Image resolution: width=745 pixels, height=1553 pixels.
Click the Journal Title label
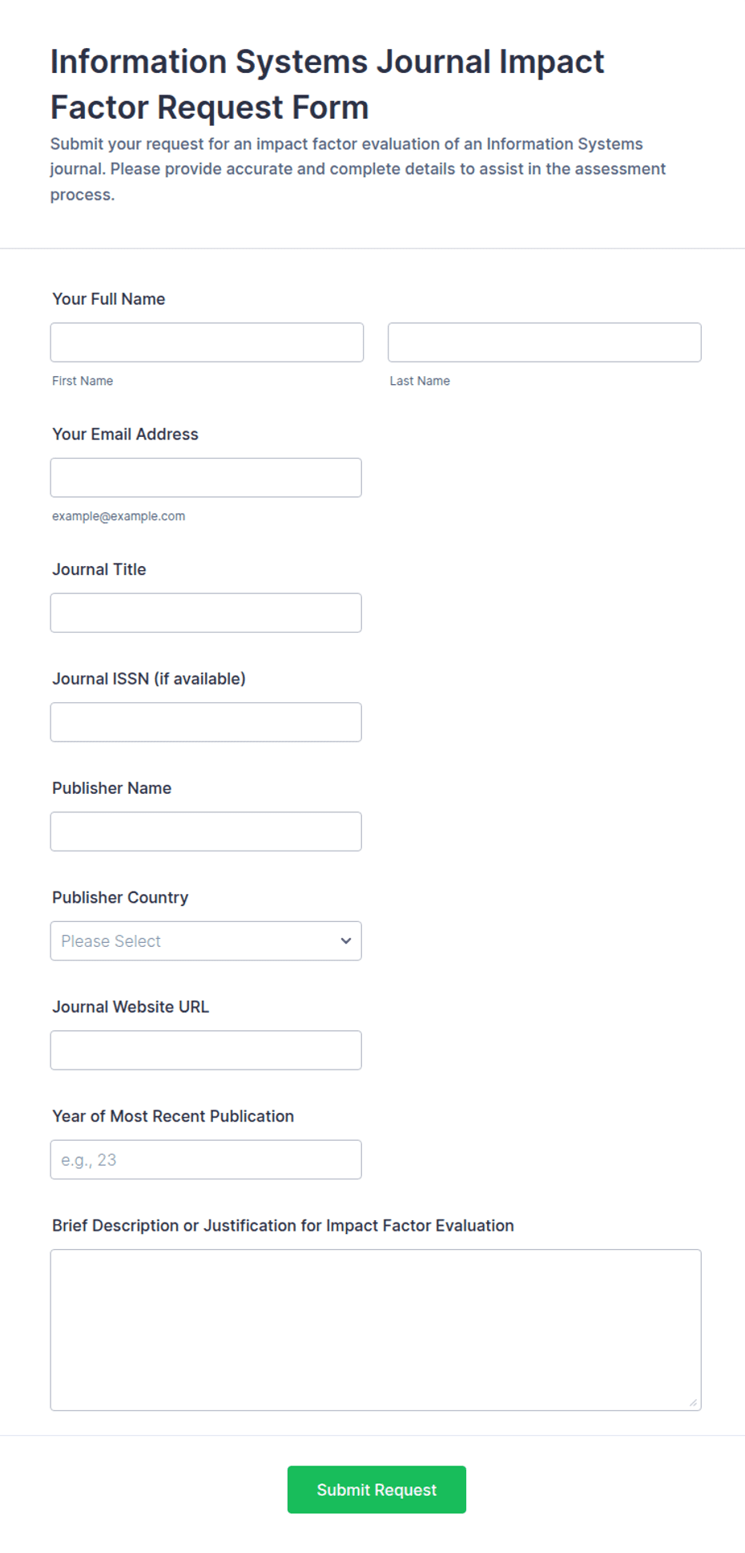99,569
